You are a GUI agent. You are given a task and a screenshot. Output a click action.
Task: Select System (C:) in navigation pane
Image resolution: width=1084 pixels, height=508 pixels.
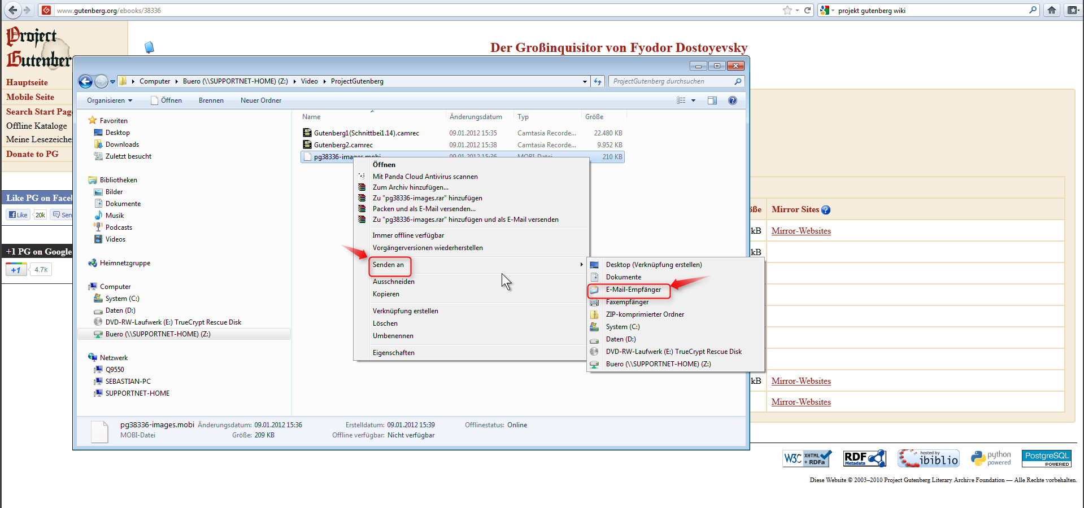(x=122, y=299)
